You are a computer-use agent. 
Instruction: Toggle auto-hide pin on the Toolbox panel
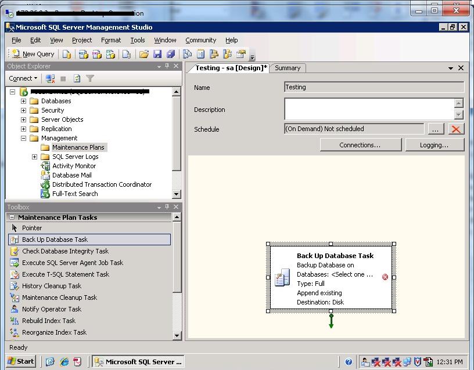(x=168, y=207)
